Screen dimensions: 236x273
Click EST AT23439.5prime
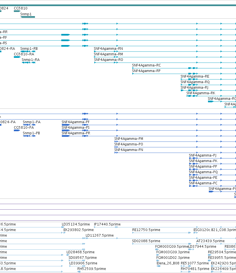pos(210,241)
